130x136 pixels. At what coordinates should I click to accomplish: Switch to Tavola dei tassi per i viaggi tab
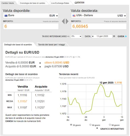[52, 45]
